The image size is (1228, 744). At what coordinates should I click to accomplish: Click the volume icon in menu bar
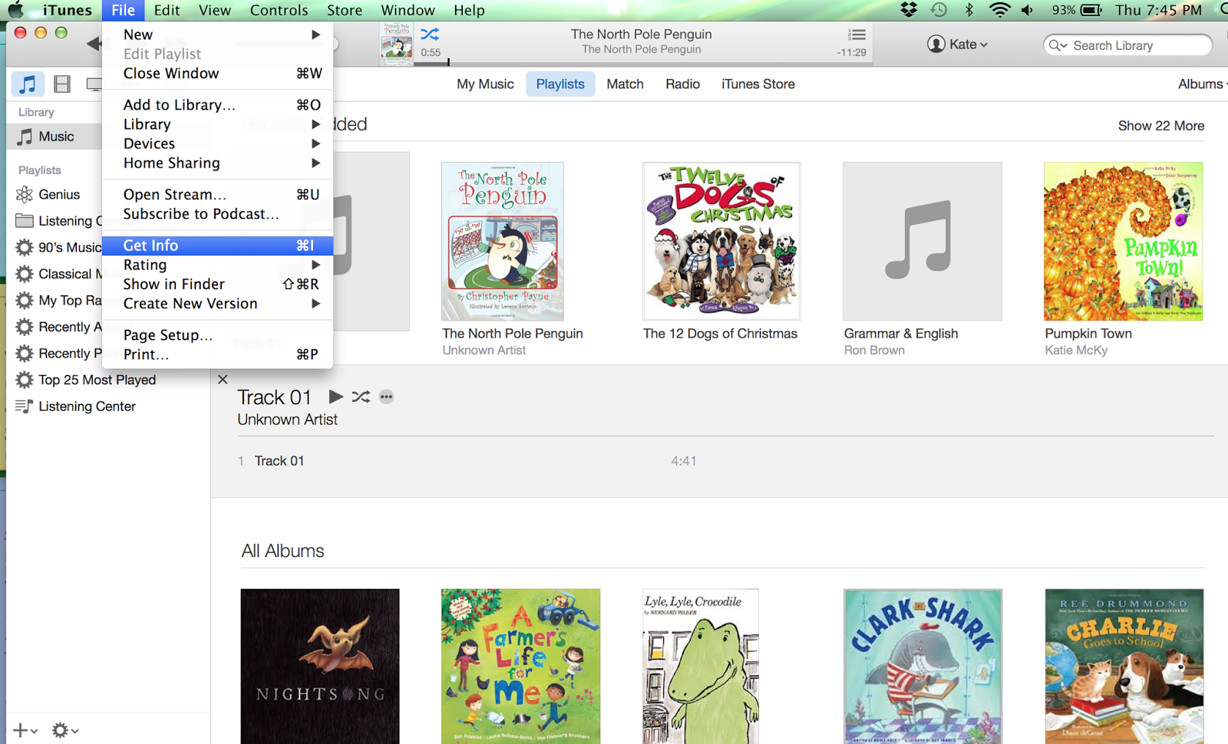(1028, 10)
